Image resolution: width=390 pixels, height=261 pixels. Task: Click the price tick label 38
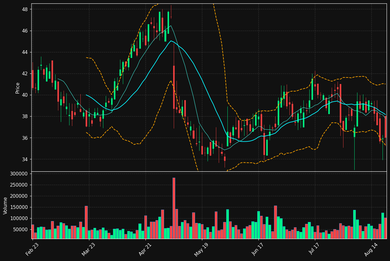(x=25, y=116)
